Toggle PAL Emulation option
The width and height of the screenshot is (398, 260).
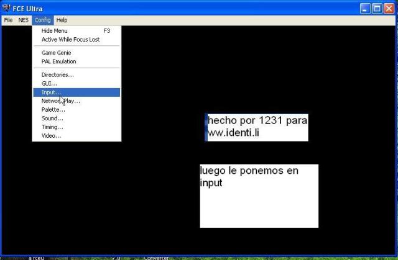[76, 61]
